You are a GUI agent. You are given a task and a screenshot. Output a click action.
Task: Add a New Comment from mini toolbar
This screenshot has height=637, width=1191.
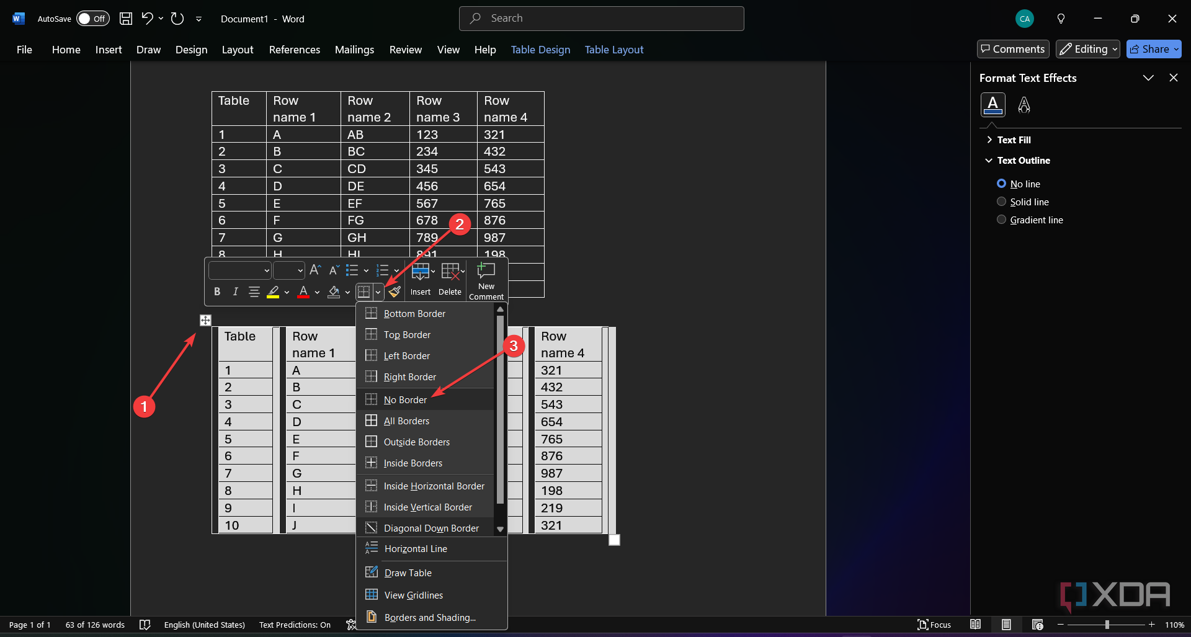click(x=486, y=281)
